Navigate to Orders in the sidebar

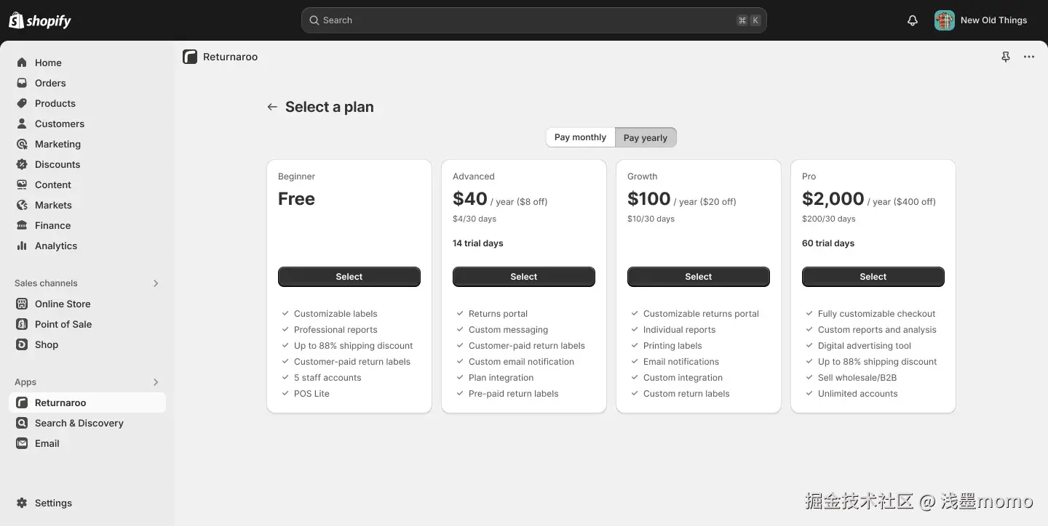pyautogui.click(x=50, y=83)
